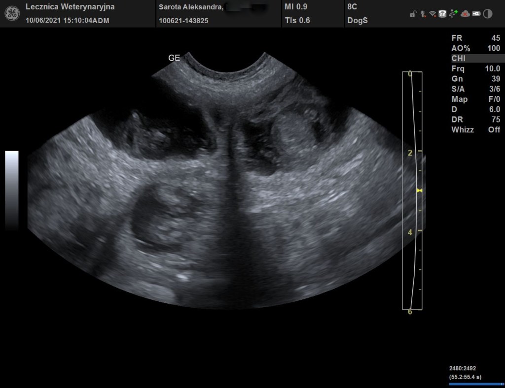This screenshot has width=505, height=388.
Task: Select the highlighted CHI mode row
Action: pyautogui.click(x=475, y=59)
